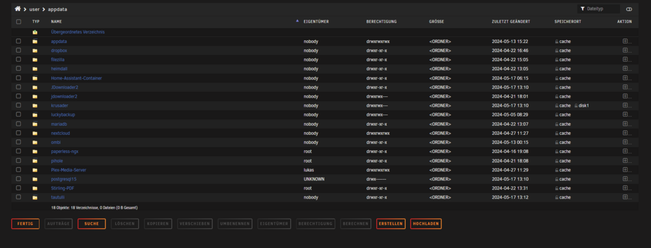Mark the mariadb folder checkbox
The width and height of the screenshot is (651, 248).
[x=18, y=124]
